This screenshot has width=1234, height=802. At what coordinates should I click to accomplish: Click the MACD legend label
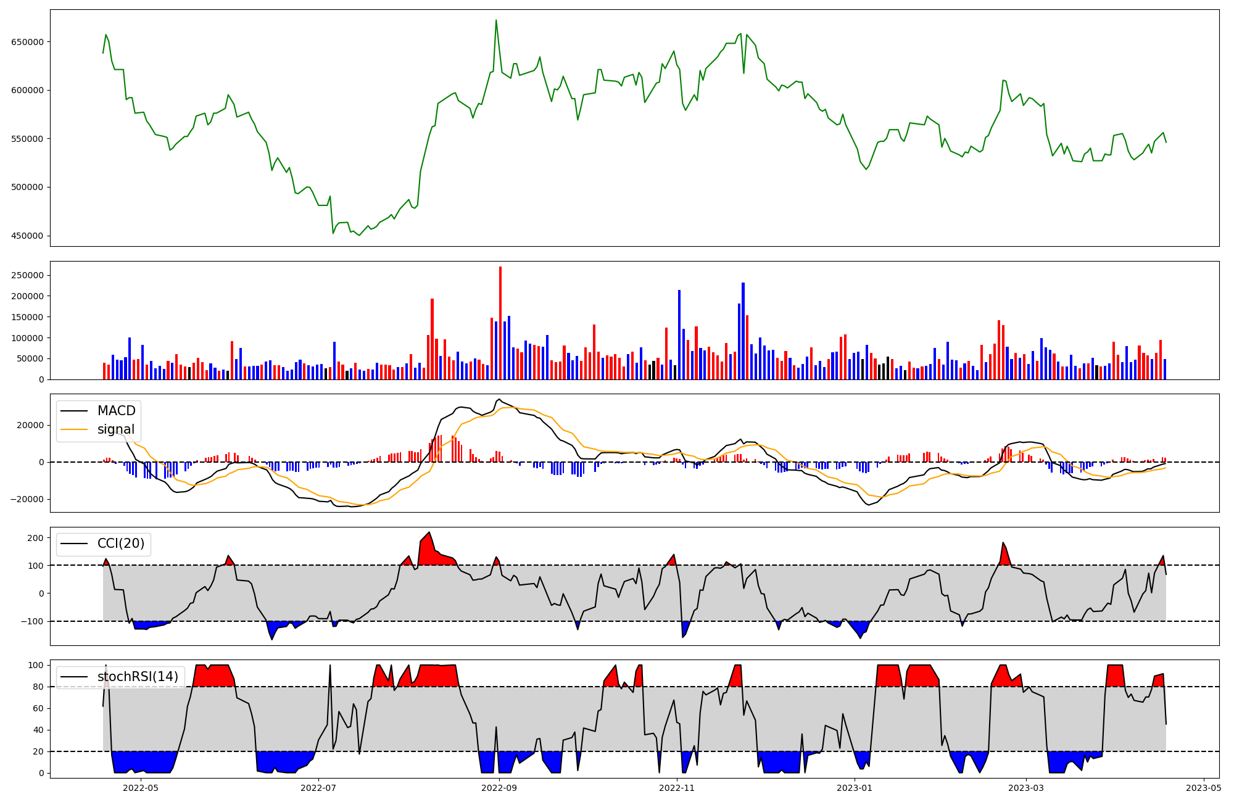(x=116, y=411)
